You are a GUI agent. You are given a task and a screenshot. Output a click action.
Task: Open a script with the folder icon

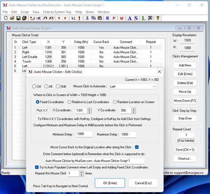pyautogui.click(x=12, y=18)
